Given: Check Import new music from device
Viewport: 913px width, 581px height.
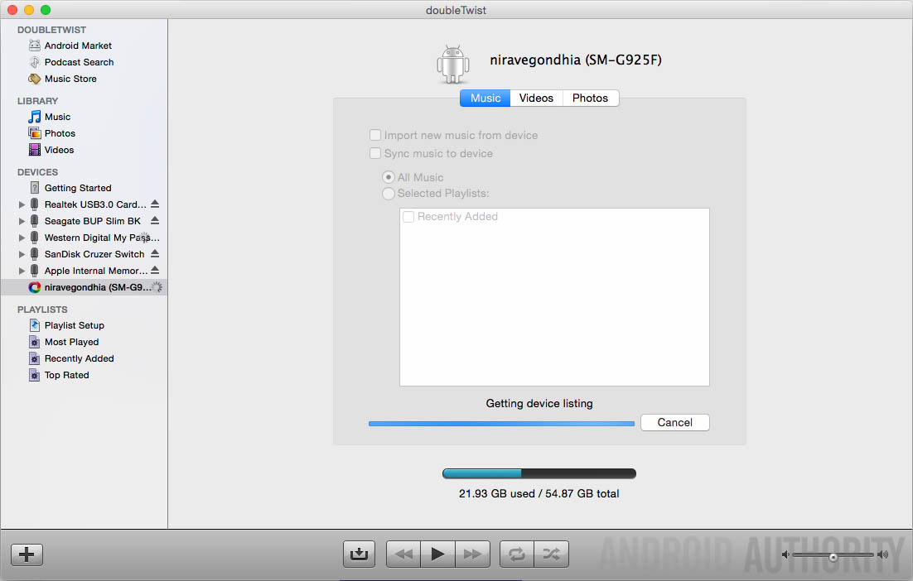Looking at the screenshot, I should (375, 135).
